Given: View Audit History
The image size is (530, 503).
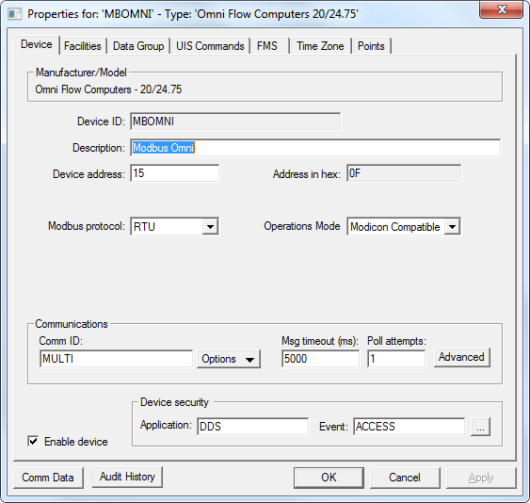Looking at the screenshot, I should 127,477.
